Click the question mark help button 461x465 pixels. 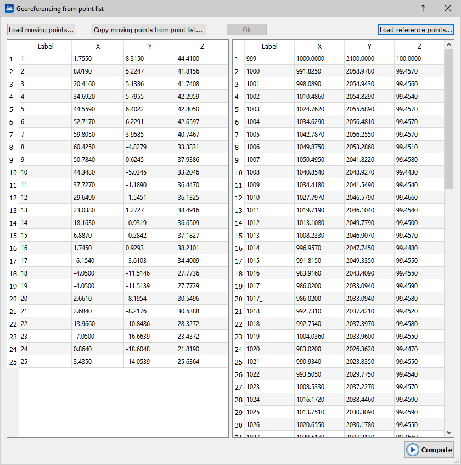423,9
